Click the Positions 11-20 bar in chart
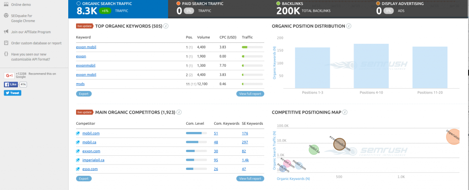 pyautogui.click(x=430, y=68)
